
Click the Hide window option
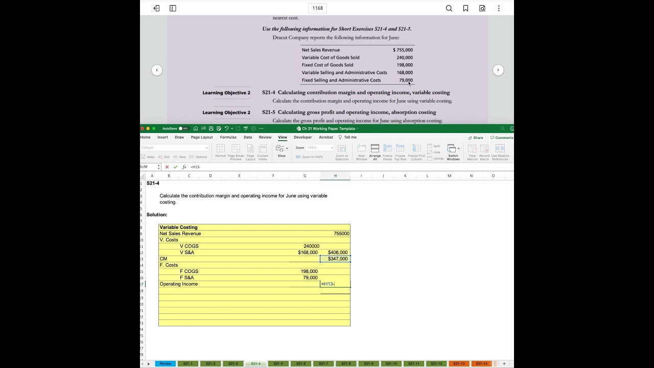[434, 152]
